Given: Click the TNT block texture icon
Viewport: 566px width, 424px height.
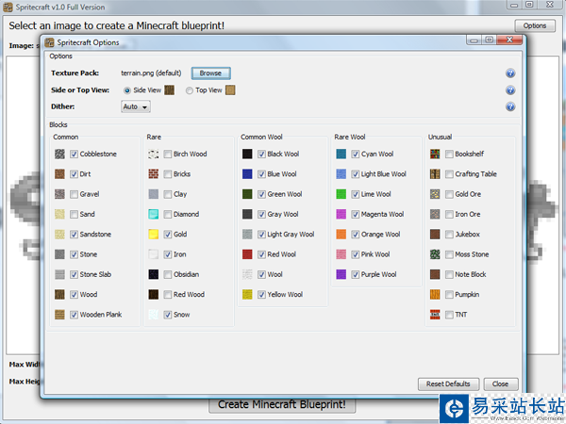Looking at the screenshot, I should point(435,315).
